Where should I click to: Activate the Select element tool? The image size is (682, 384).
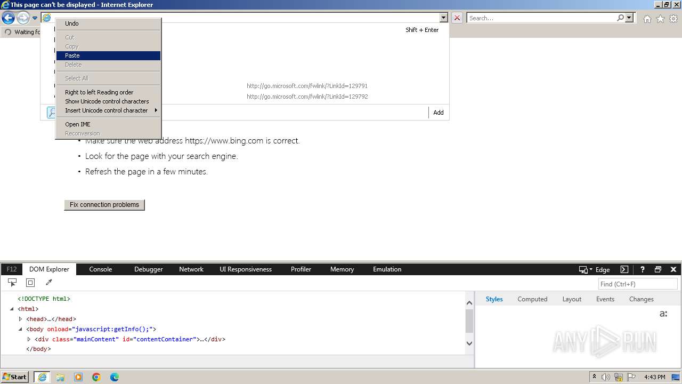click(12, 283)
